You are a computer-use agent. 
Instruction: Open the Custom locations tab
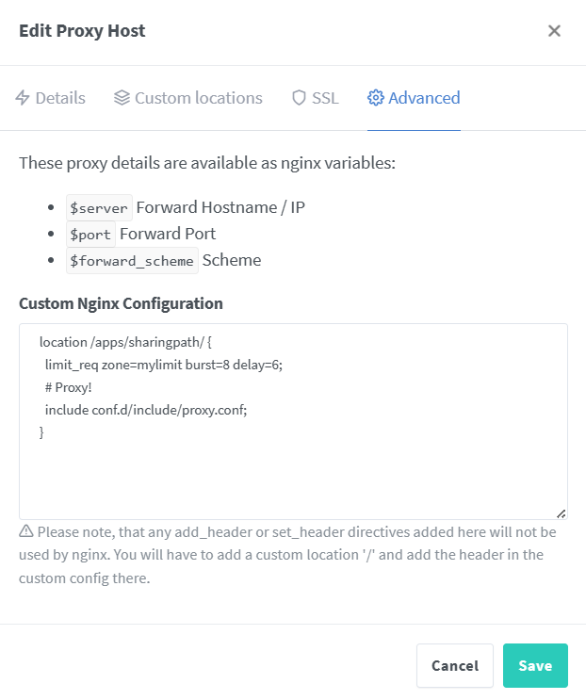pos(187,98)
